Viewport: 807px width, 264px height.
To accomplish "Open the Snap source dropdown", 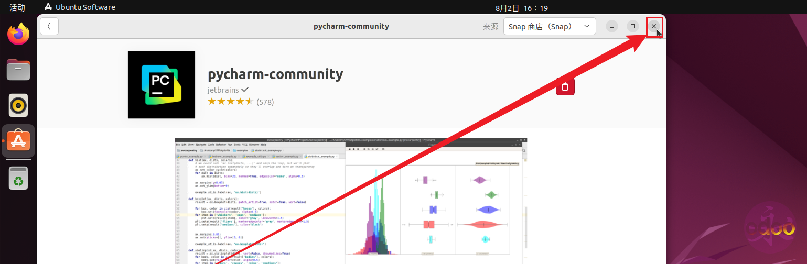I will coord(550,26).
